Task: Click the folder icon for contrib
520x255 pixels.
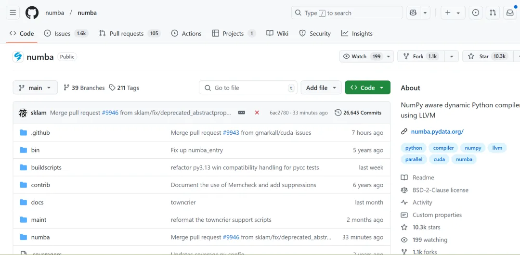Action: coord(23,185)
